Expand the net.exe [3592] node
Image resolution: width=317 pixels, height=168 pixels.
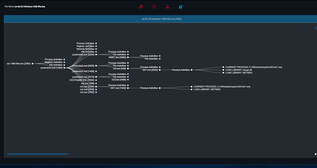tap(96, 92)
